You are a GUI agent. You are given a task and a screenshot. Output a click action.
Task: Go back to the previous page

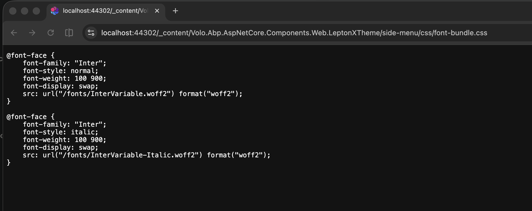click(14, 33)
